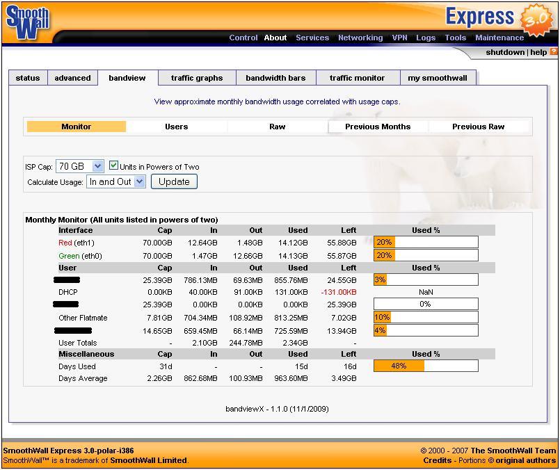Open the About menu
The image size is (560, 470).
point(275,38)
